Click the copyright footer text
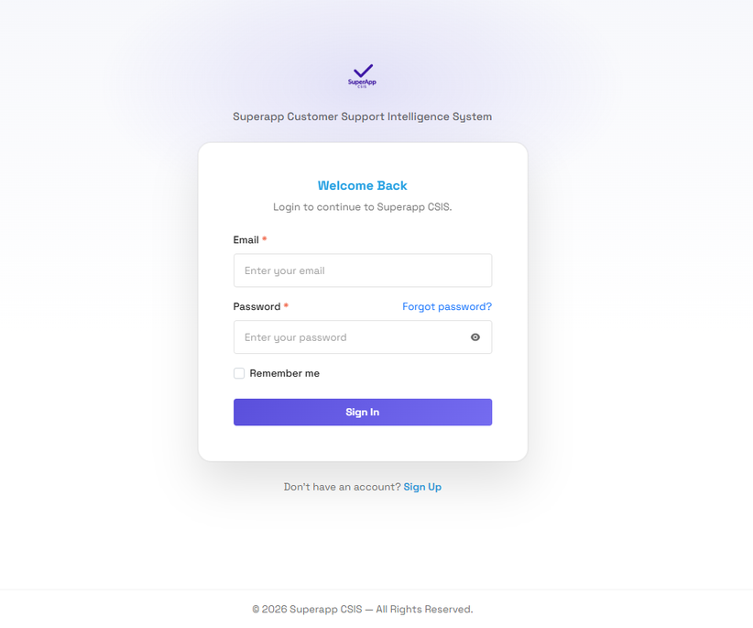Viewport: 753px width, 628px height. point(363,609)
